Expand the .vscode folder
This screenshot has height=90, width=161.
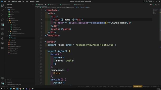tap(12, 10)
